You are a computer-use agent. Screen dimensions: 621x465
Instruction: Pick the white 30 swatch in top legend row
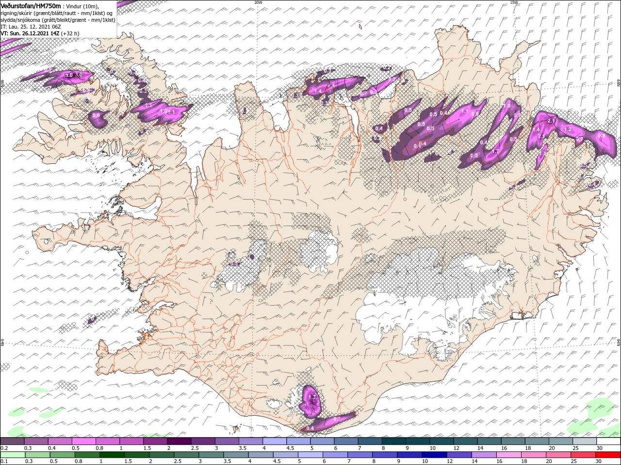click(x=608, y=441)
